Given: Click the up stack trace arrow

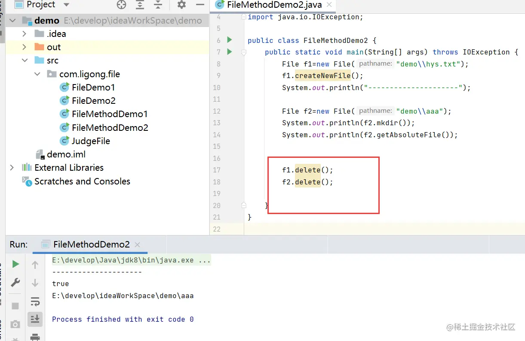Looking at the screenshot, I should coord(35,265).
